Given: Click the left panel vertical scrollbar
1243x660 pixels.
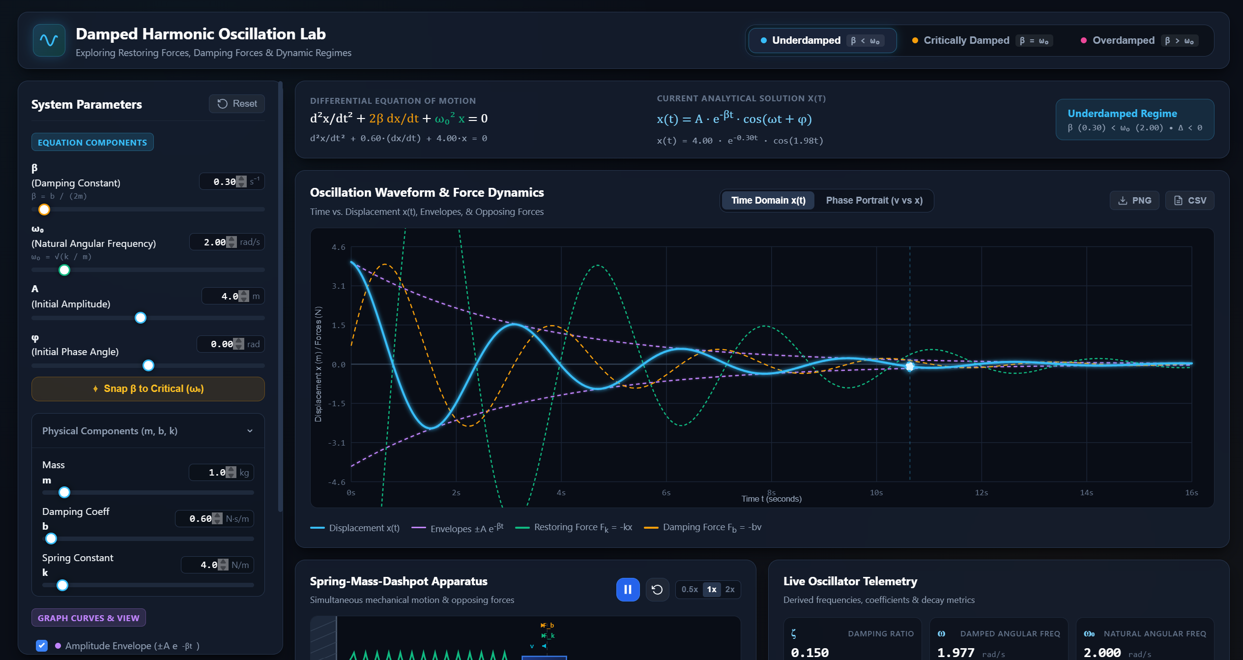Looking at the screenshot, I should [280, 295].
